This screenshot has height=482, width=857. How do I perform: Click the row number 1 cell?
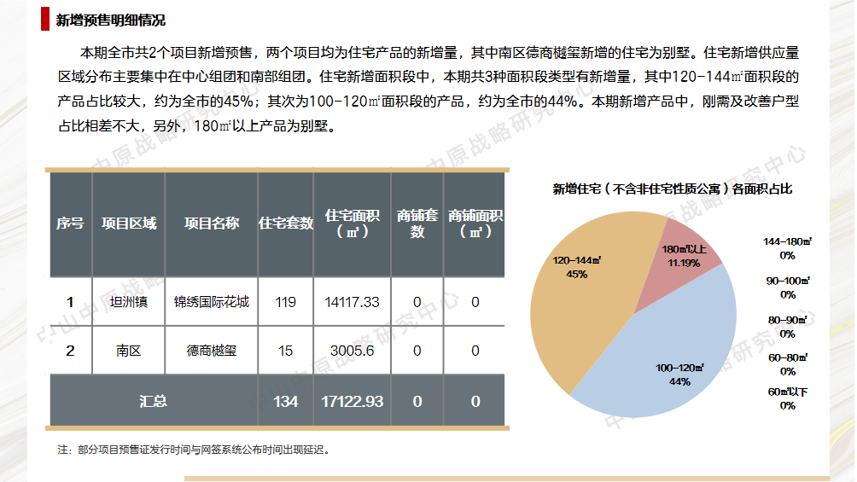click(x=71, y=302)
